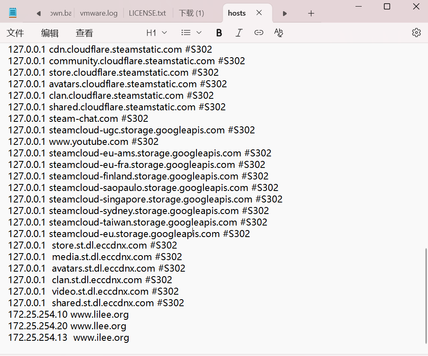Switch to the 下载 (1) tab

click(x=192, y=13)
